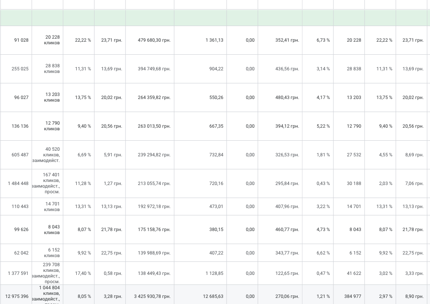Click the cell showing 91 028
This screenshot has width=430, height=304.
[21, 40]
